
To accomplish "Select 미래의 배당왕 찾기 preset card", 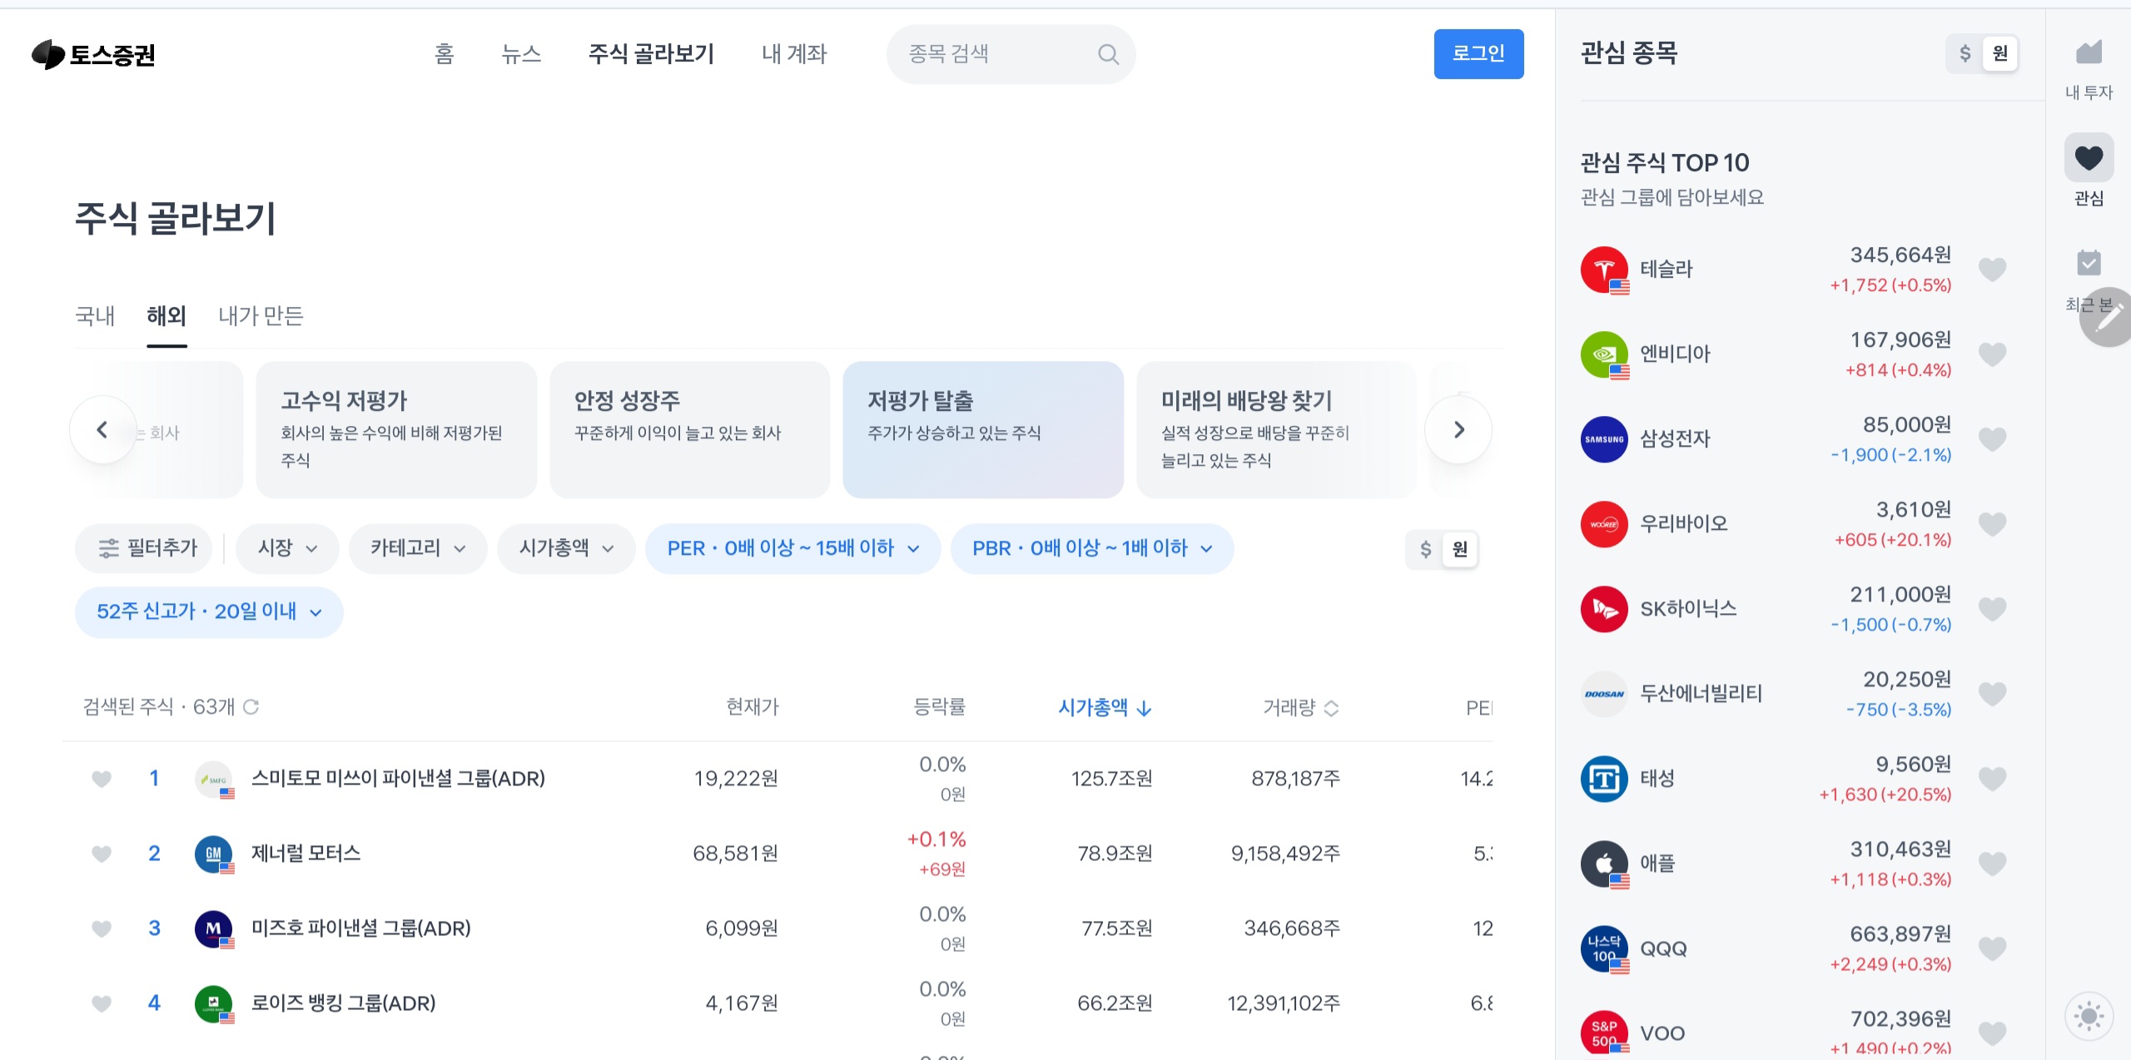I will point(1276,429).
